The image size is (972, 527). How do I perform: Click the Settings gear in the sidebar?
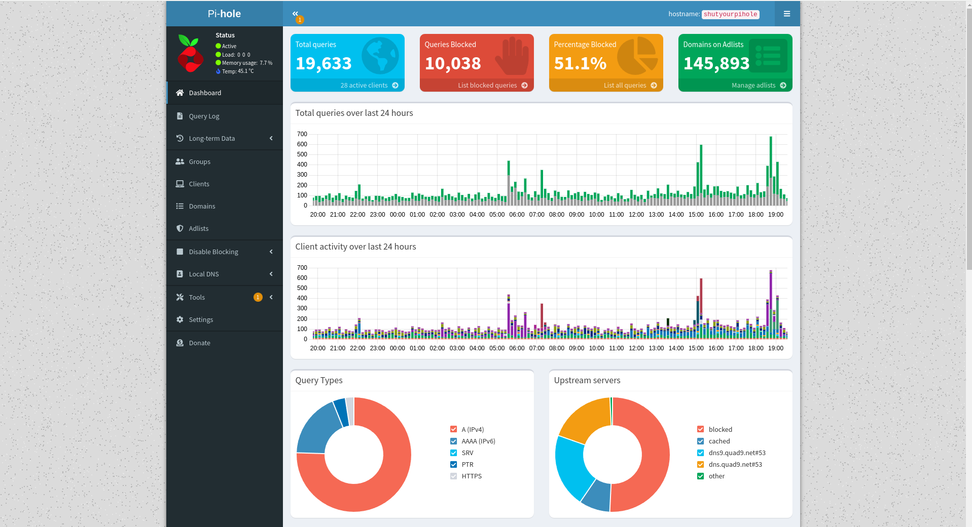click(x=180, y=319)
